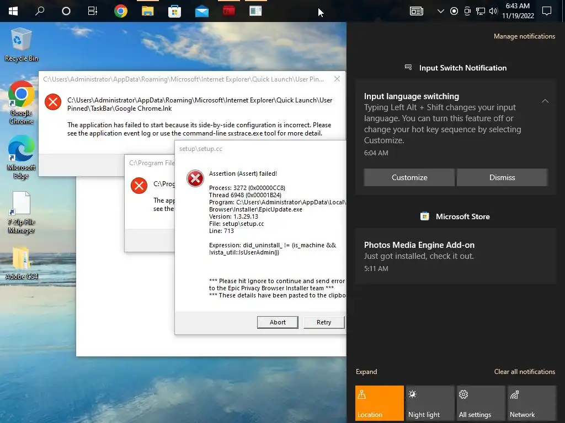Click Retry in the assertion dialog
The height and width of the screenshot is (423, 565).
324,322
